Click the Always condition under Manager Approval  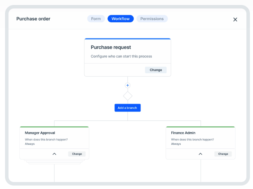click(x=30, y=144)
